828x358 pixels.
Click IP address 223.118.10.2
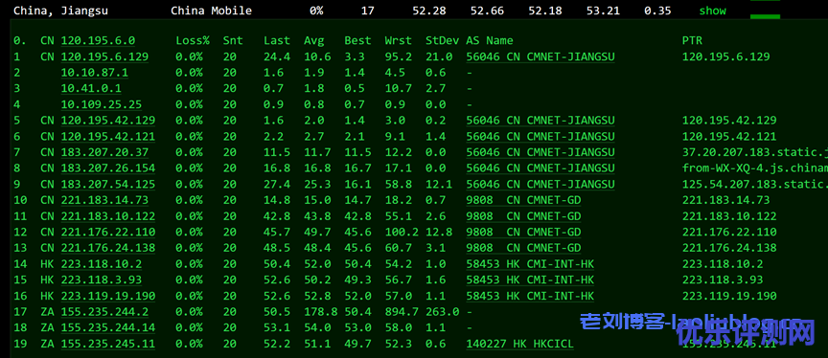click(102, 263)
